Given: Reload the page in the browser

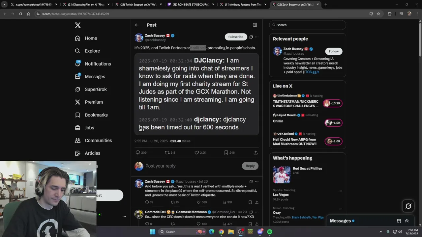Looking at the screenshot, I should tap(20, 14).
